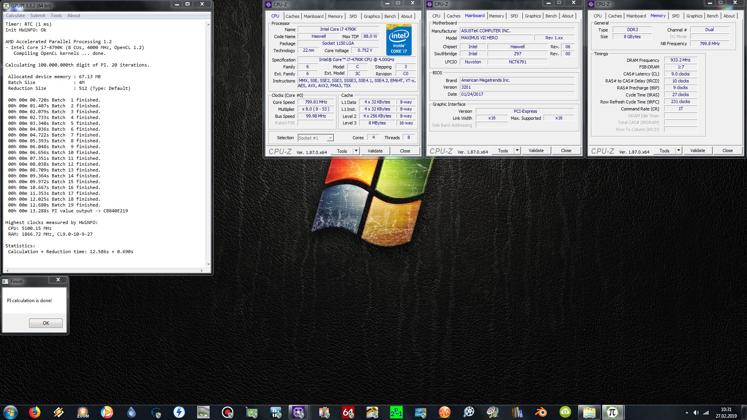747x420 pixels.
Task: Open the thermometer temperature monitor taskbar icon
Action: point(324,412)
